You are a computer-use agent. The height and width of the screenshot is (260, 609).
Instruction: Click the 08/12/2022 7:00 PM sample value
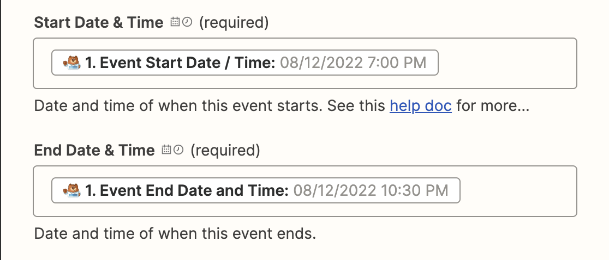(353, 63)
